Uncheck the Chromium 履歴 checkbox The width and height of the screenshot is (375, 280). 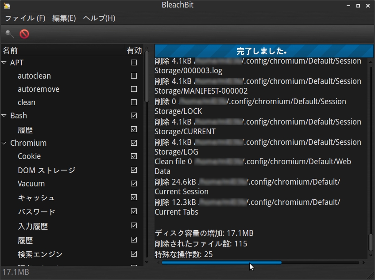[x=134, y=239]
